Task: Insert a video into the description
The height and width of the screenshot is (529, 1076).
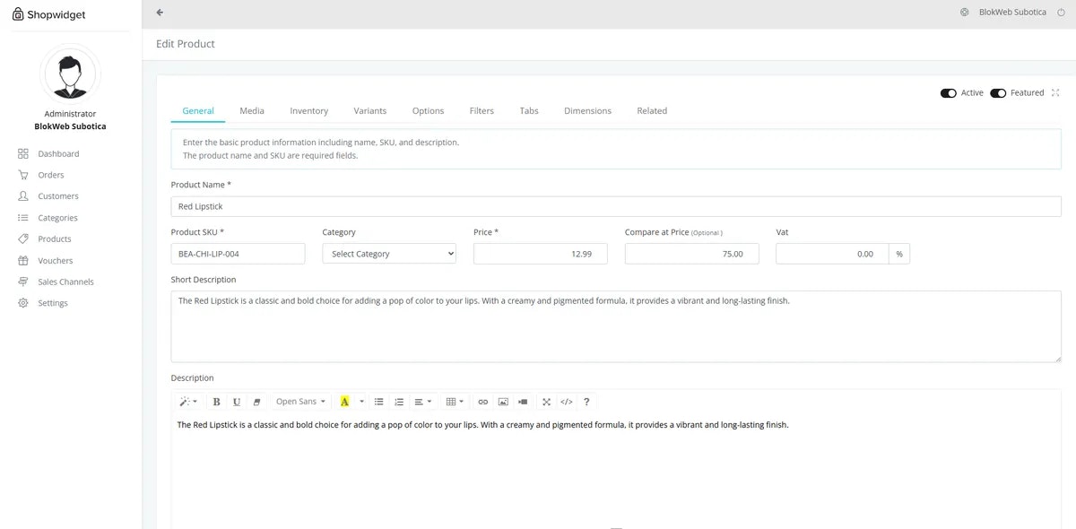Action: coord(523,401)
